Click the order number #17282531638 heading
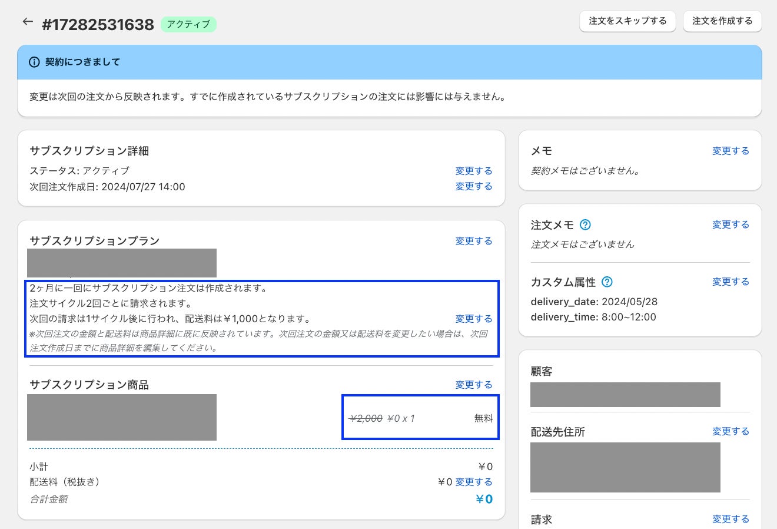This screenshot has height=529, width=777. pyautogui.click(x=98, y=25)
